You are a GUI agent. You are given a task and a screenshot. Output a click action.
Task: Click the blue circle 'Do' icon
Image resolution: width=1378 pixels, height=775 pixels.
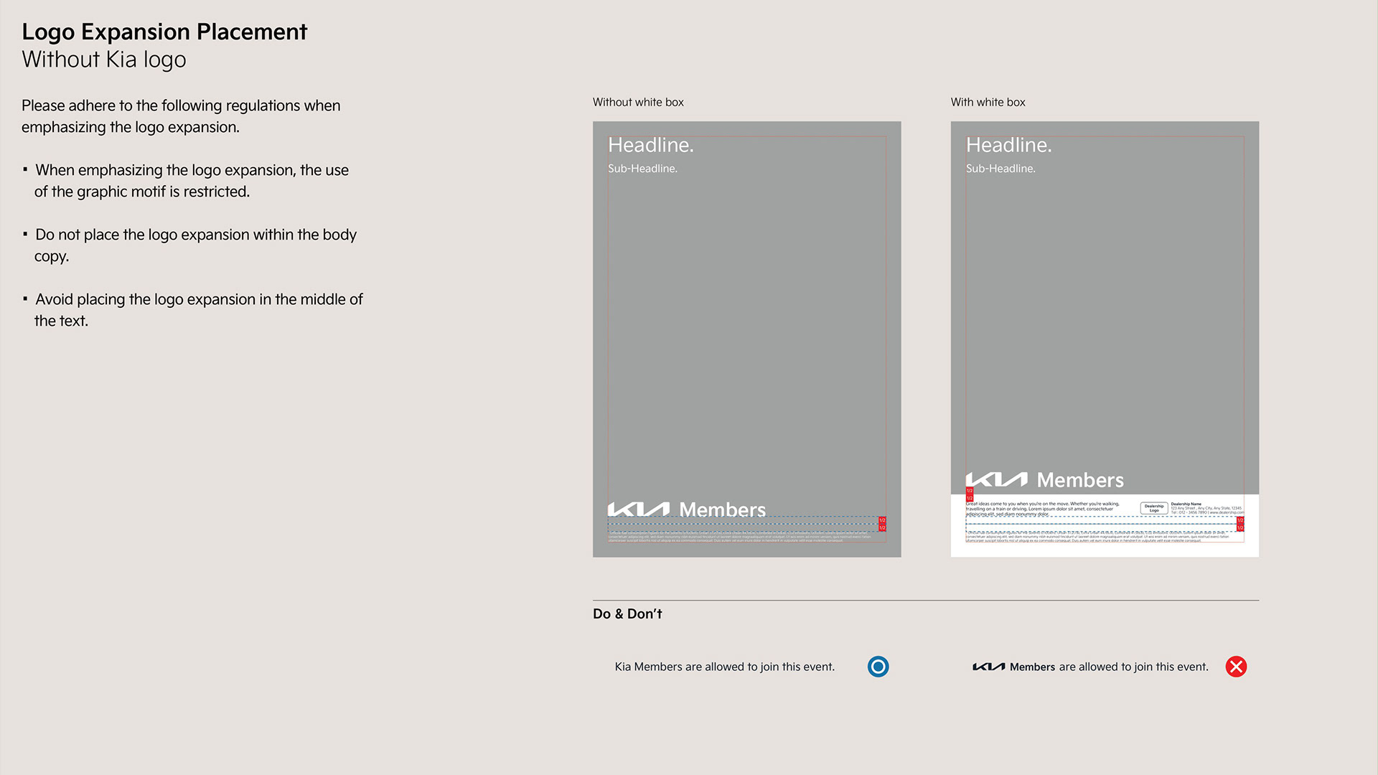[x=878, y=667]
